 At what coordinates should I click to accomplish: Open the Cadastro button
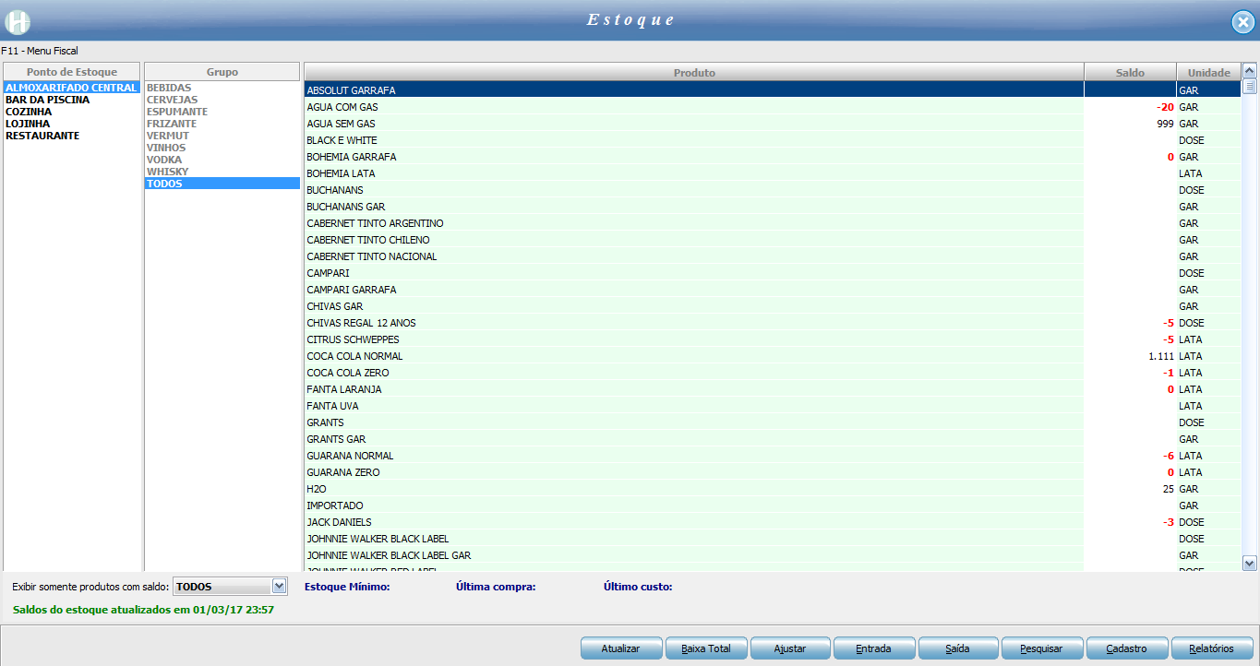click(x=1128, y=648)
